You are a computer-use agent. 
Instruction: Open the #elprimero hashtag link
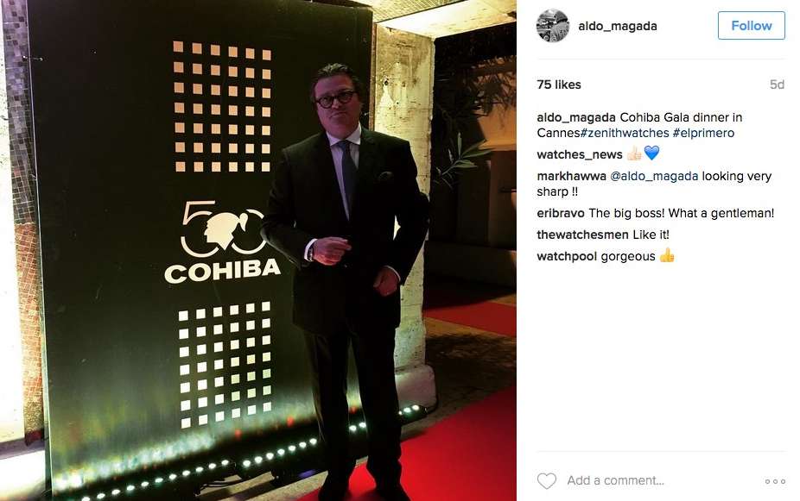tap(703, 133)
